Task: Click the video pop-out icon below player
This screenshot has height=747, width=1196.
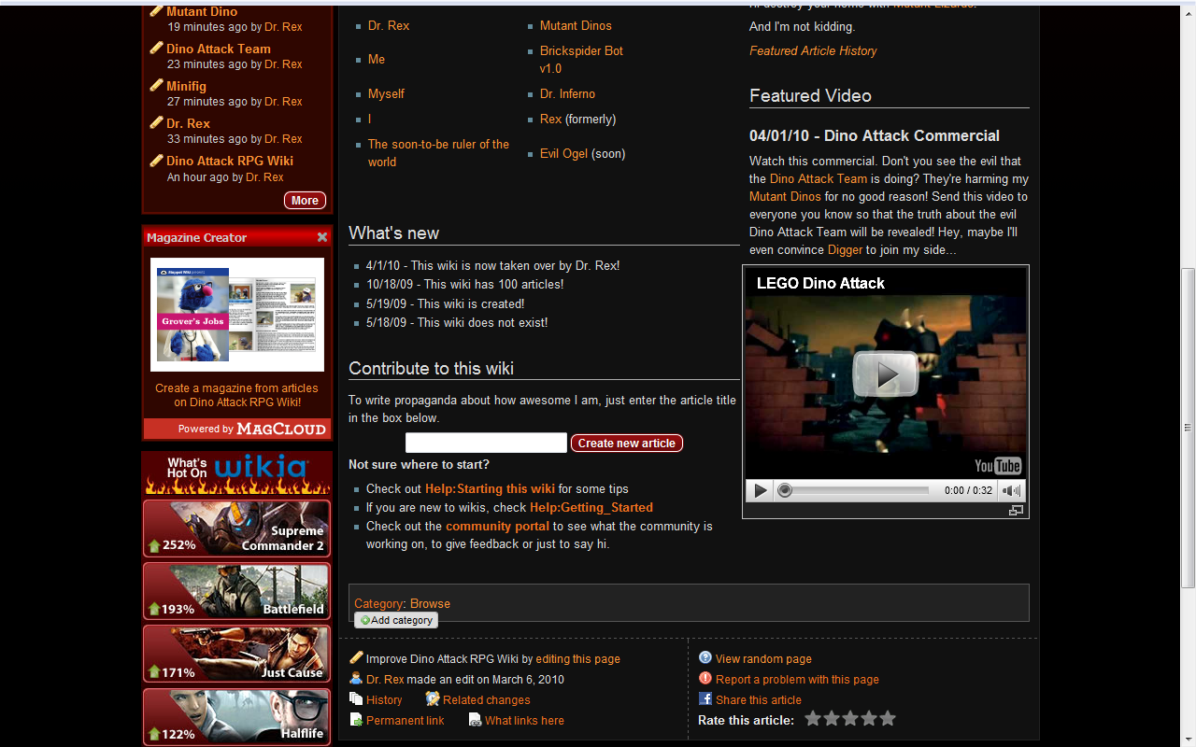Action: point(1017,511)
